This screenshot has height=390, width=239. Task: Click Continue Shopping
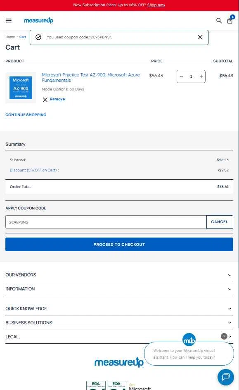26,115
